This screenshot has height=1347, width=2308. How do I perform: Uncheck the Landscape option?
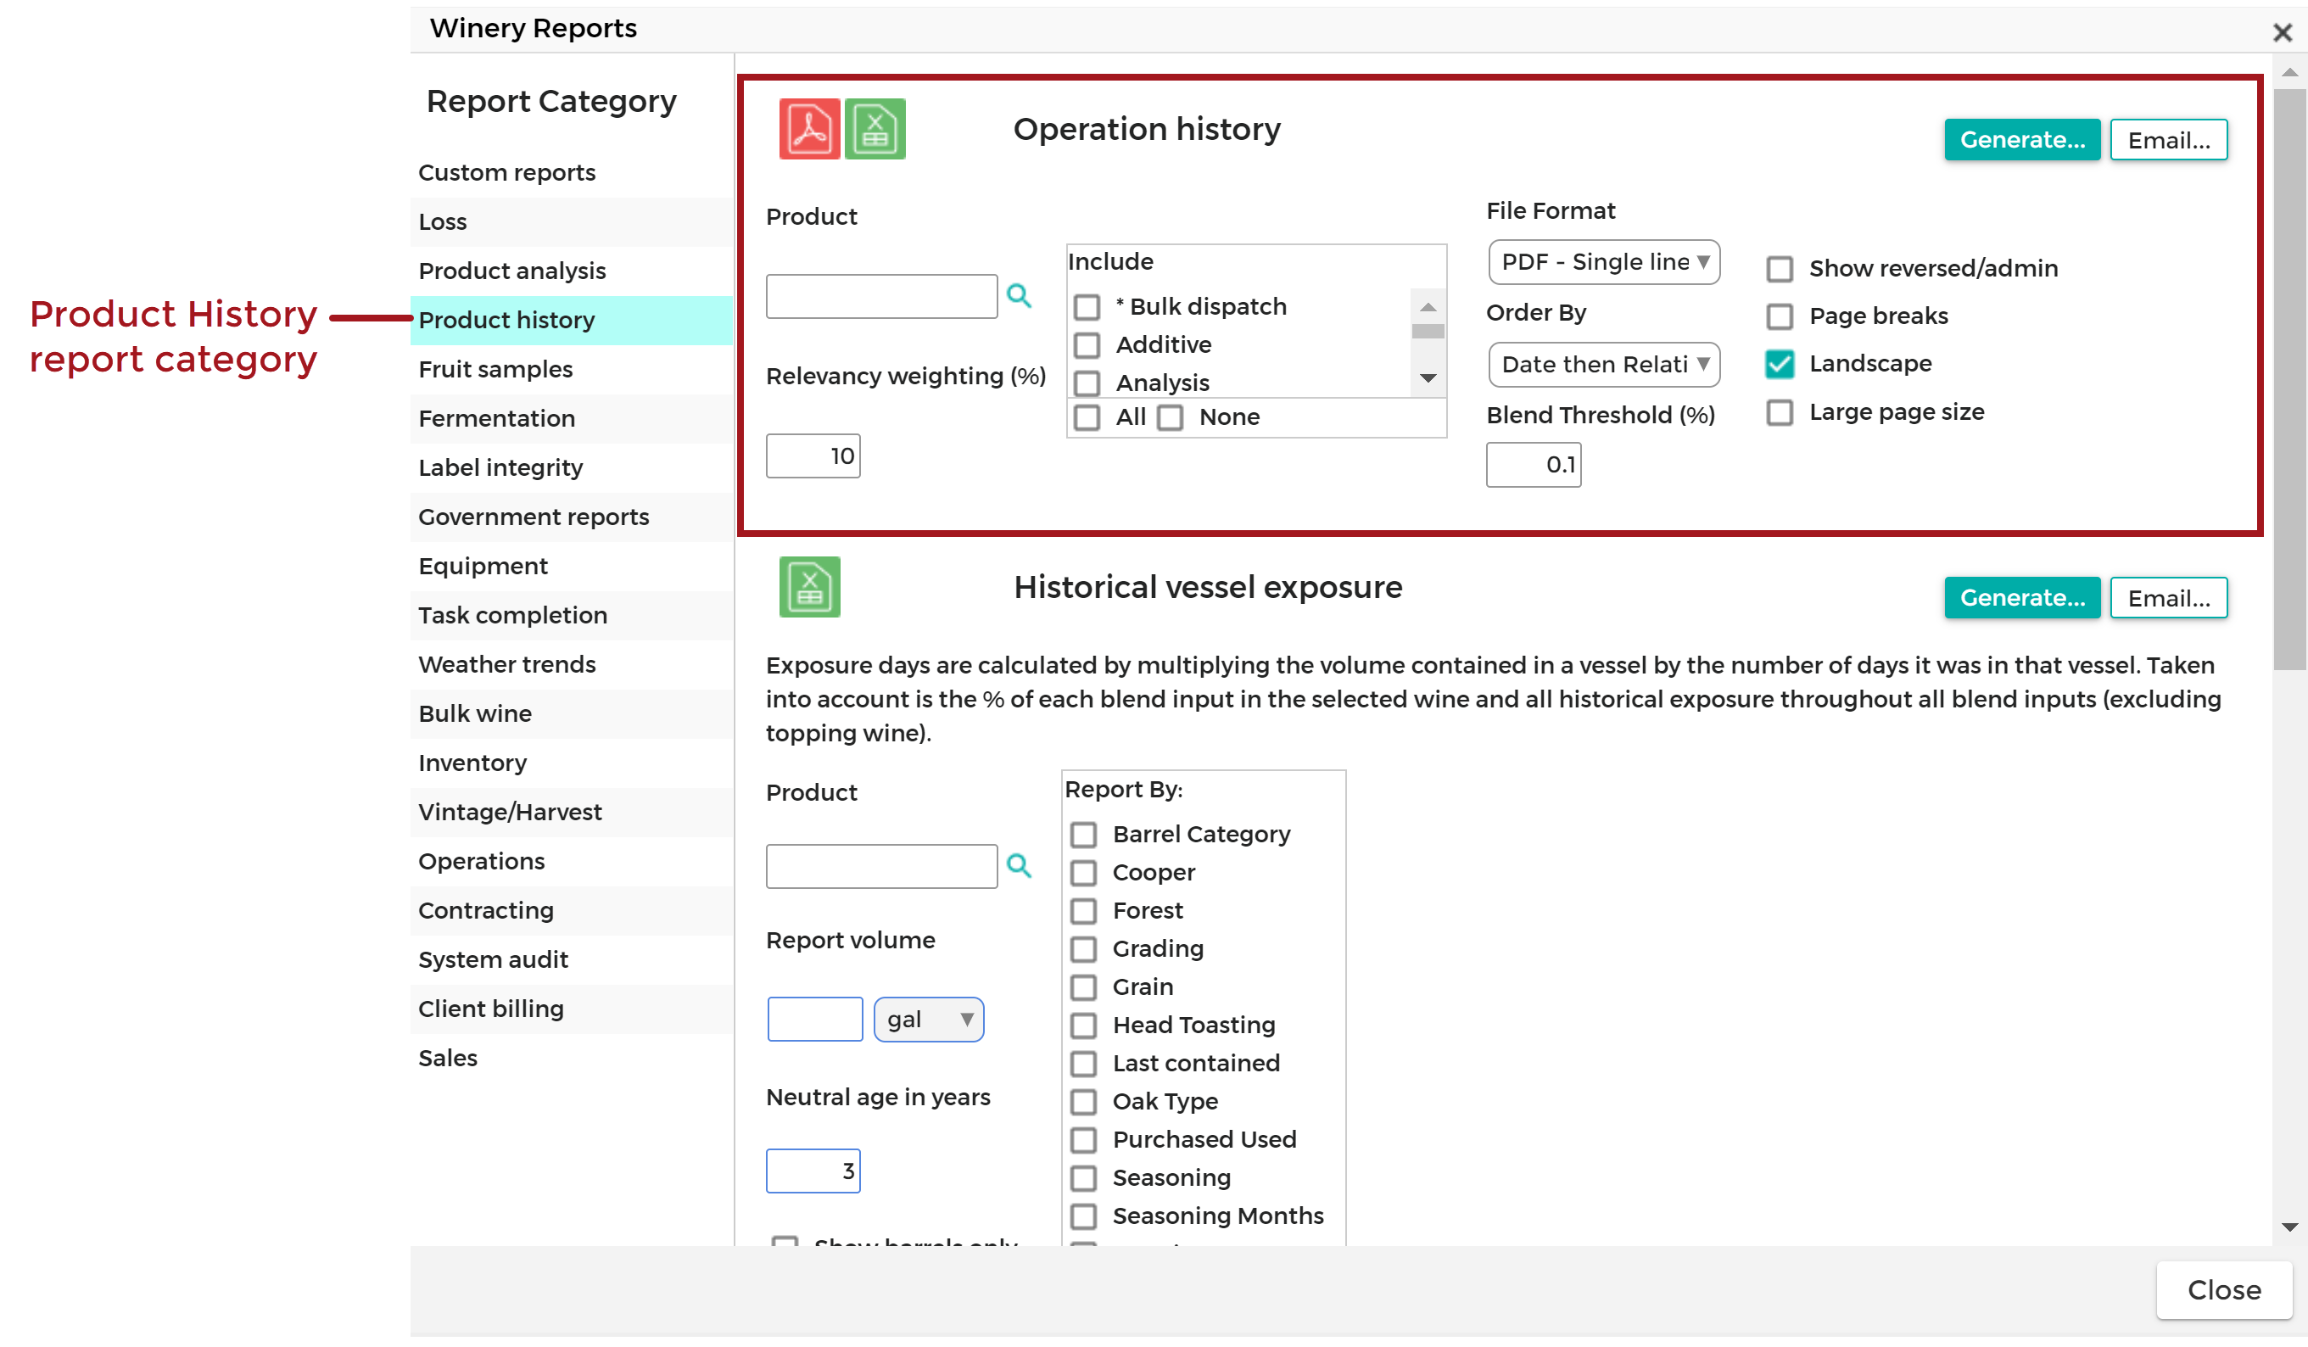pos(1780,365)
